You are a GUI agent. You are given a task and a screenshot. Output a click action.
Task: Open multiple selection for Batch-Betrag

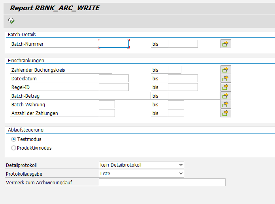tap(226, 96)
